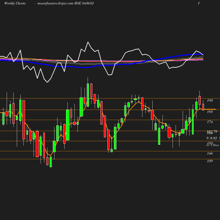
Task: Click the lowest green candlestick at the chart bottom
Action: [x=51, y=162]
